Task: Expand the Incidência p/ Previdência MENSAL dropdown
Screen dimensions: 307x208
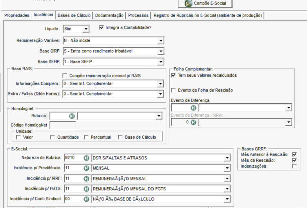Action: coord(227,168)
